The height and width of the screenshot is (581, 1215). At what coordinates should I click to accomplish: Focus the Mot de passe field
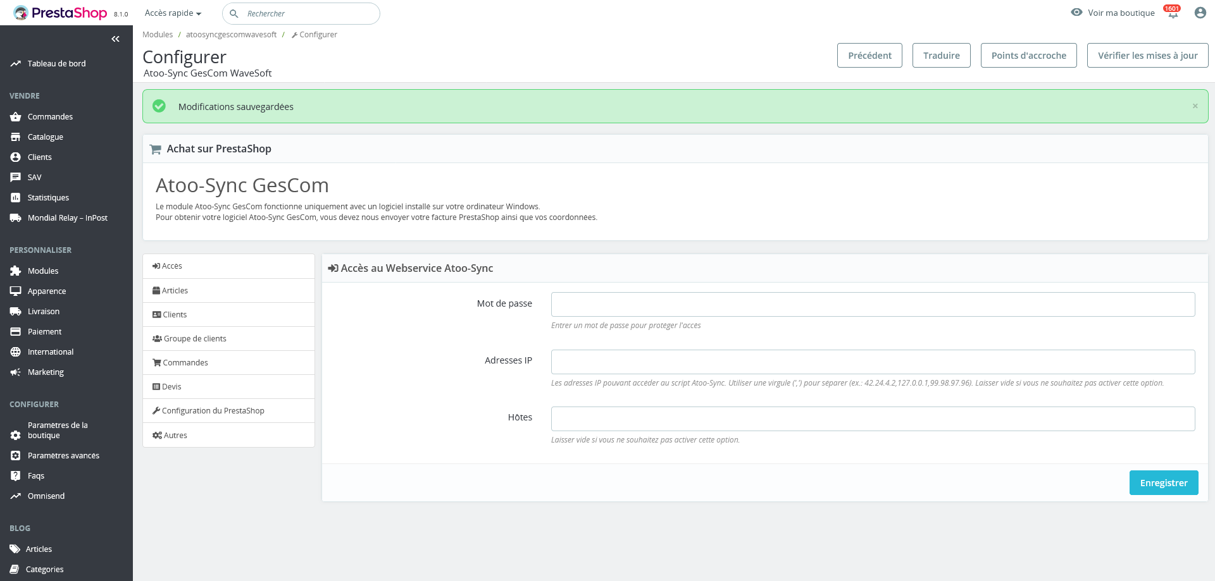(873, 304)
